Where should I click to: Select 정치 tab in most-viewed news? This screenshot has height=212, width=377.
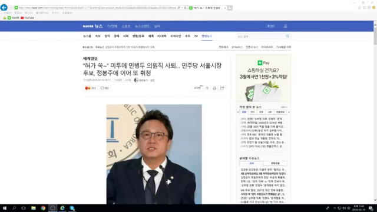253,112
